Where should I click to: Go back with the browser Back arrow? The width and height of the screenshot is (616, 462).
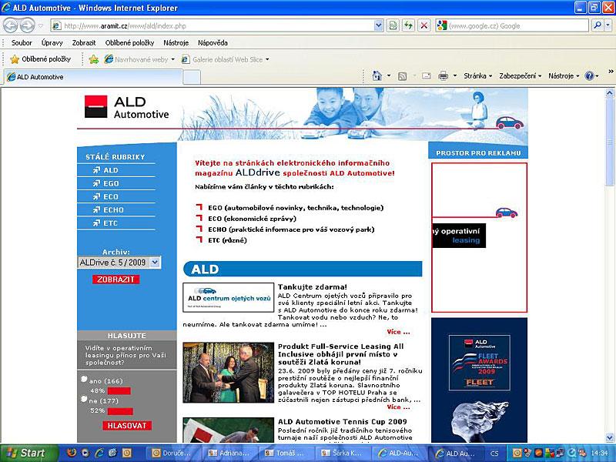tap(11, 26)
